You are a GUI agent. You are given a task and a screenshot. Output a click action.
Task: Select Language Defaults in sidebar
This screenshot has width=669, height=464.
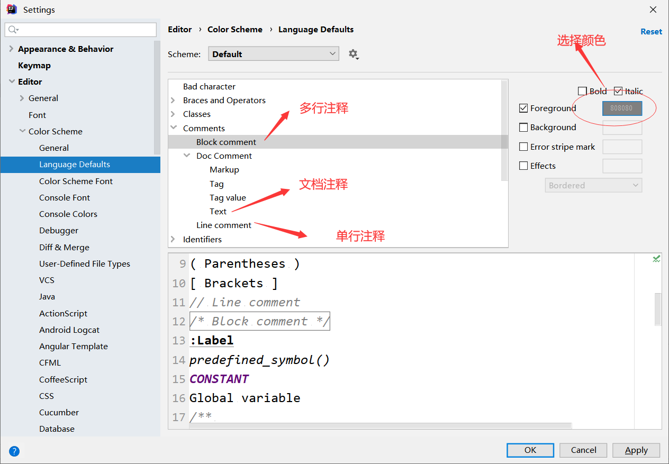coord(80,164)
